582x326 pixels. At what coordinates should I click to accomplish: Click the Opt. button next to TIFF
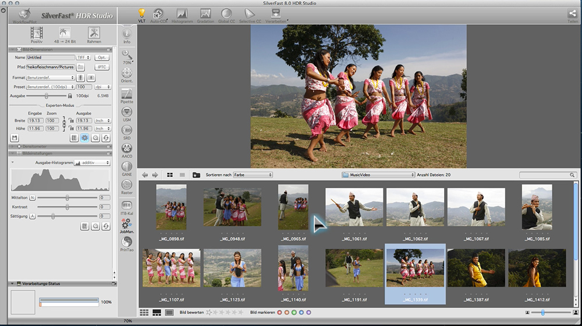(x=102, y=58)
